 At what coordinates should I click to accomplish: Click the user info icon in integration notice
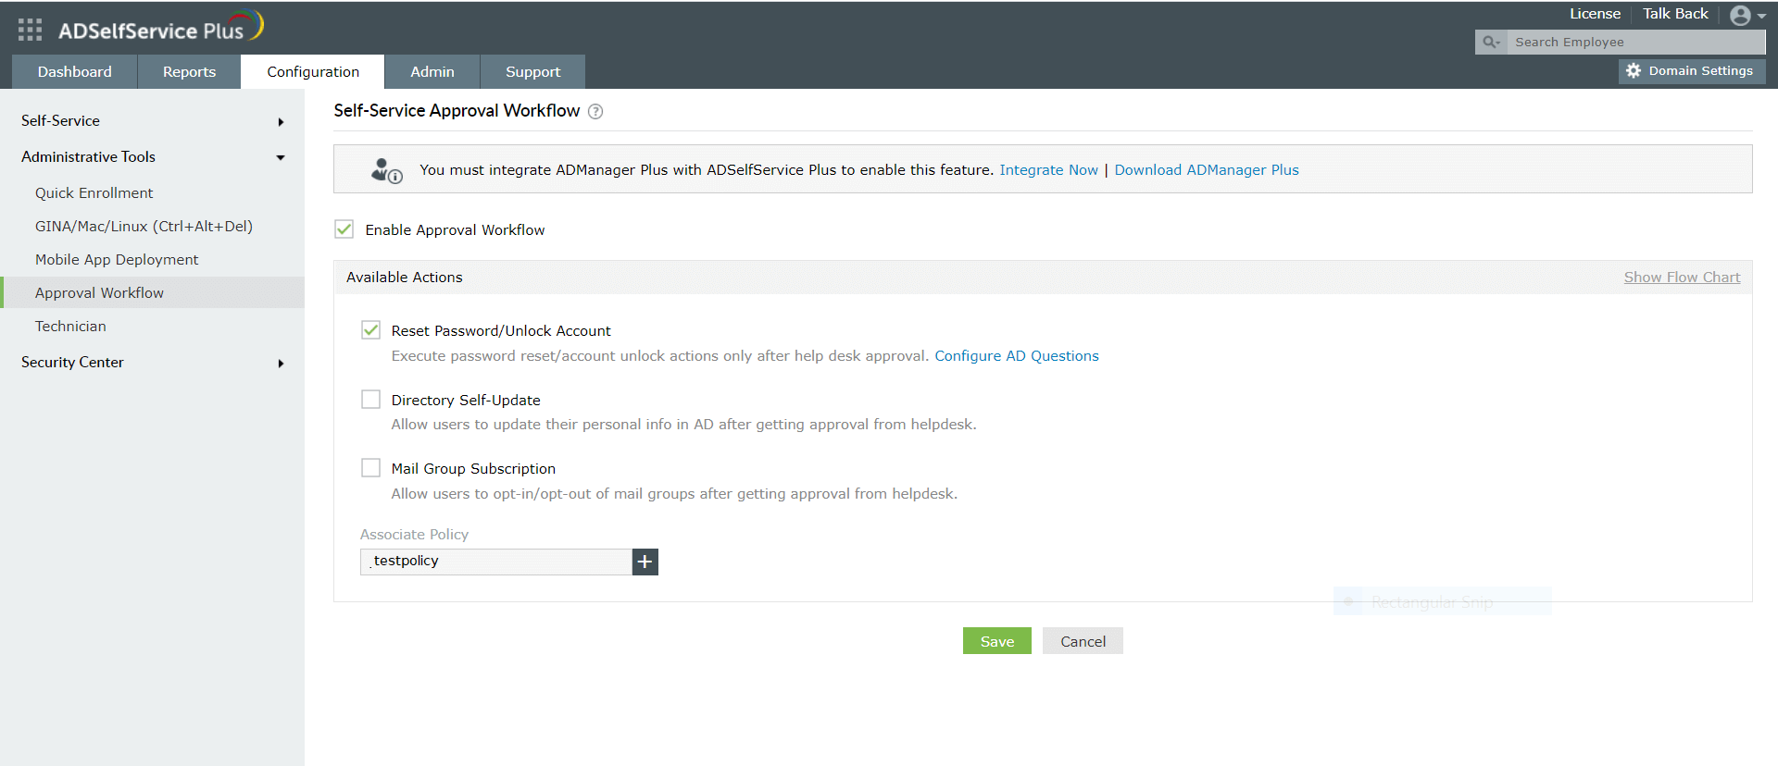point(386,170)
